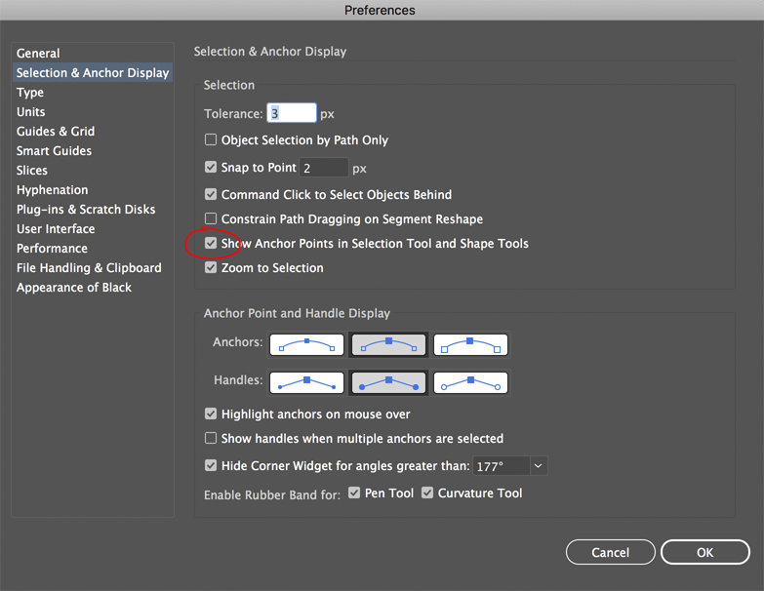Select the large solid handle style icon
764x591 pixels.
(389, 381)
